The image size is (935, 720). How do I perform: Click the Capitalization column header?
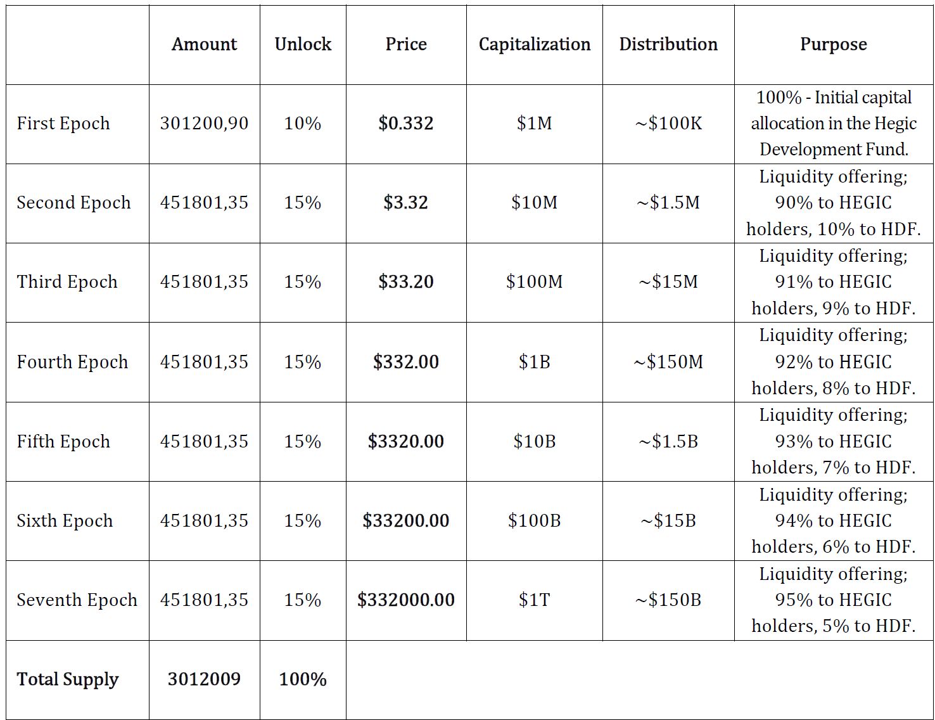534,44
